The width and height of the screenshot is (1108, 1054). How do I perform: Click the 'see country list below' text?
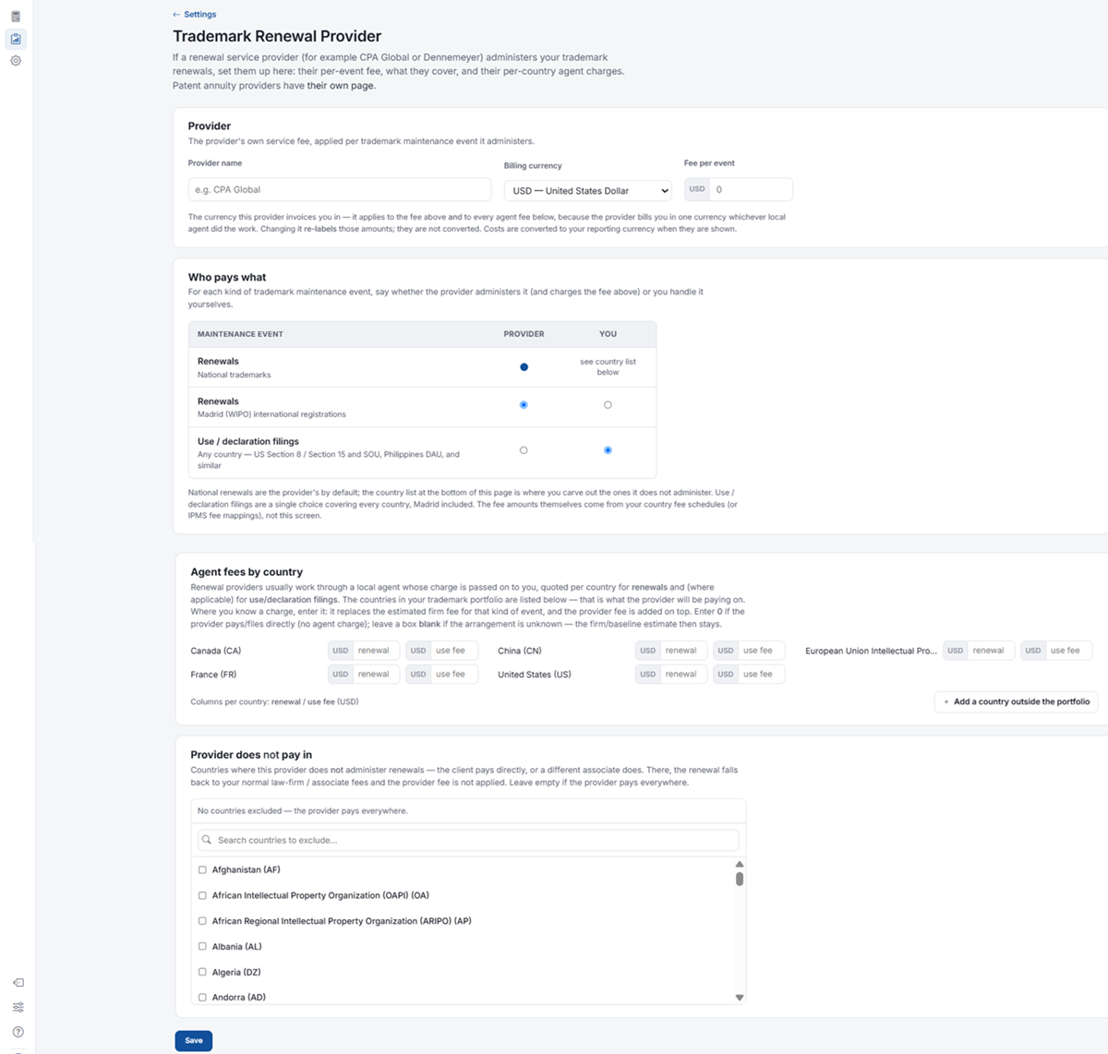(608, 367)
